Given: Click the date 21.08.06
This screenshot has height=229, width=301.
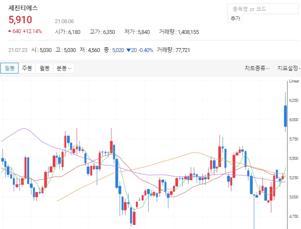Looking at the screenshot, I should click(x=64, y=21).
